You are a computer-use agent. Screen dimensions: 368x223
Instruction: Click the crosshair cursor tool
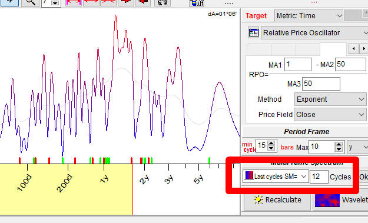coord(9,2)
